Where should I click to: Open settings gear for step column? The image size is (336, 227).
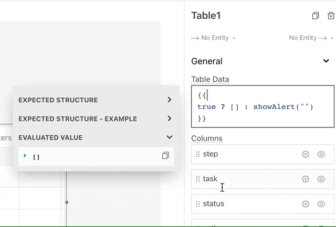306,154
